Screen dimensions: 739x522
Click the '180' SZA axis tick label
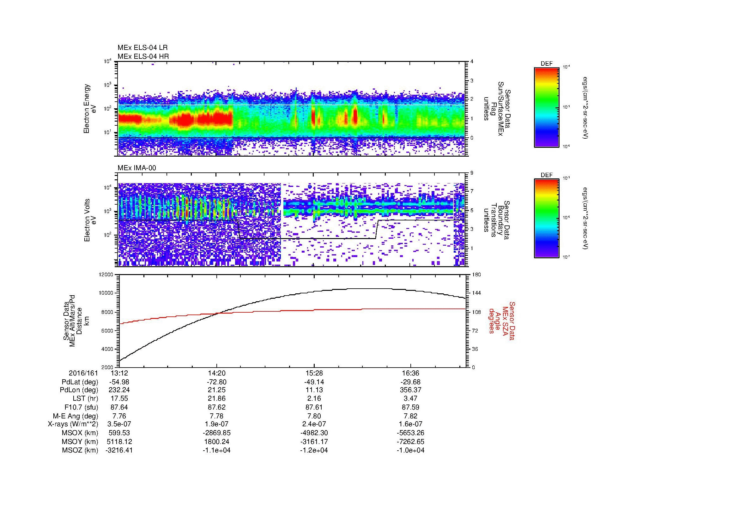476,275
